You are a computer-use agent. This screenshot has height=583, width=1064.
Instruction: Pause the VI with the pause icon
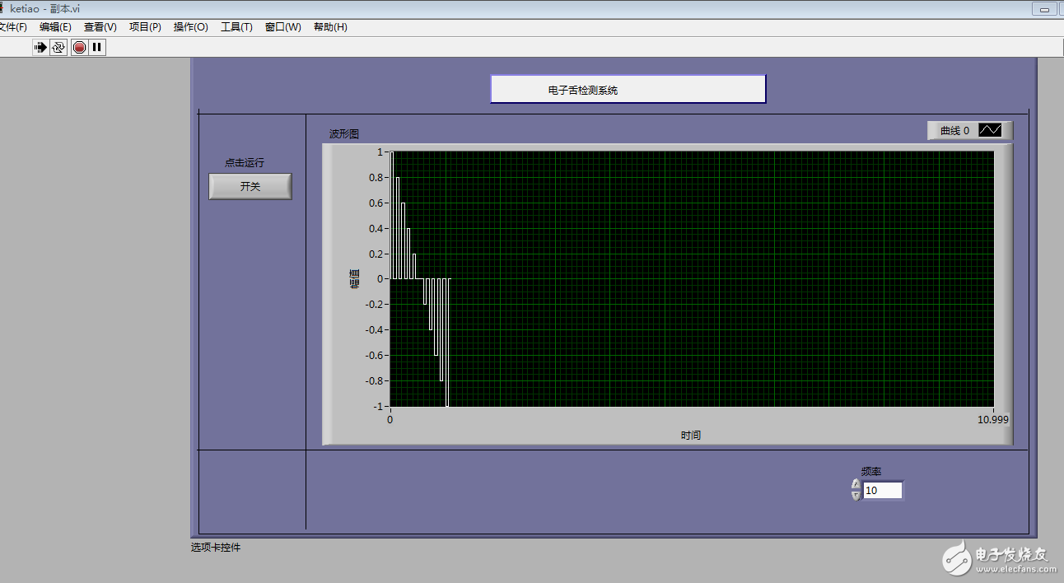[97, 48]
